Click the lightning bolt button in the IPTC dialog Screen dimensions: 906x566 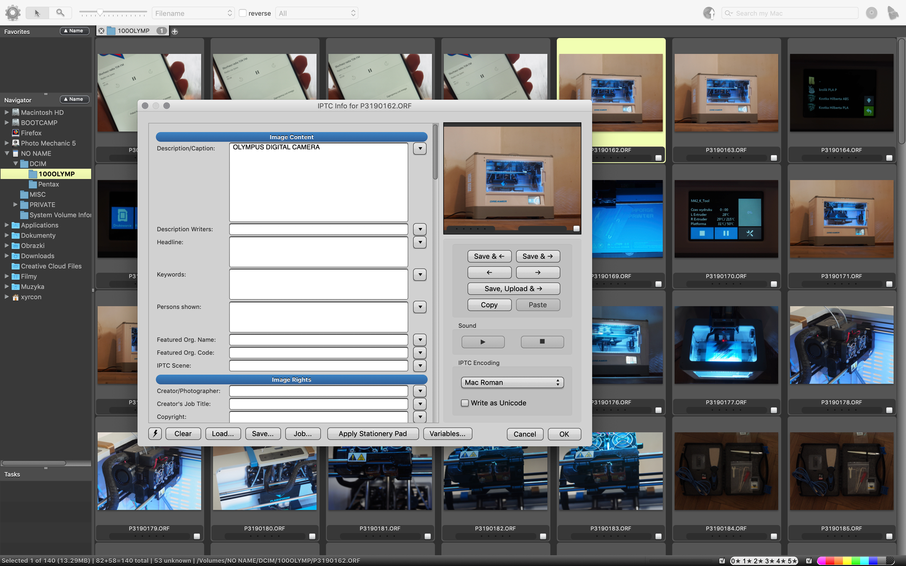(155, 433)
